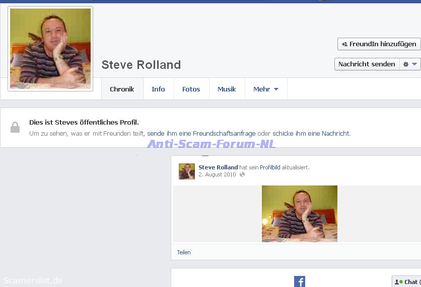
Task: Open the Steve Rolland name link in the post
Action: tap(218, 167)
